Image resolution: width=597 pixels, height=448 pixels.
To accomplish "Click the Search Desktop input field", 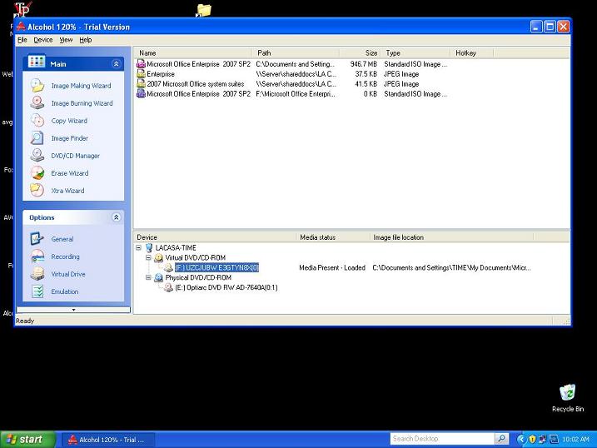I will pos(442,439).
